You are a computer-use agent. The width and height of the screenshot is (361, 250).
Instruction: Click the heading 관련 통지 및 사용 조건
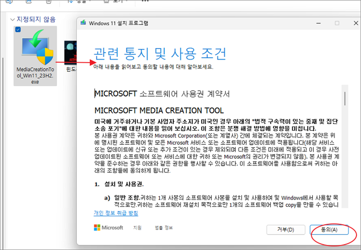[160, 54]
